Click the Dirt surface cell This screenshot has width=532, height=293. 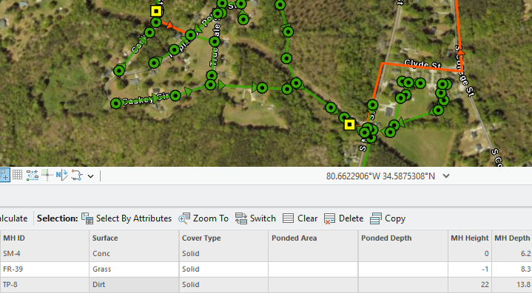[134, 285]
